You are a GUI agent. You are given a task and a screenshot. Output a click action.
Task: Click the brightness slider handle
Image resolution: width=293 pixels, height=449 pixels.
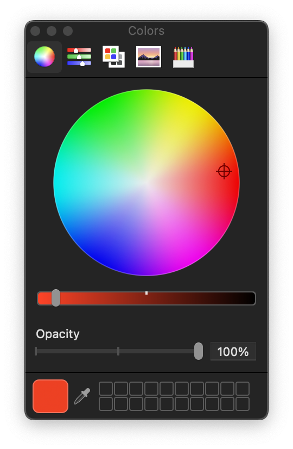pos(56,298)
